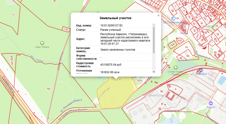The height and width of the screenshot is (124, 226).
Task: Select parcel 83 on the map
Action: click(215, 53)
